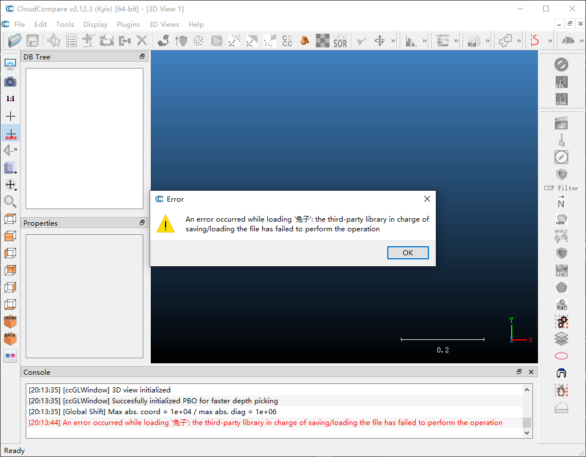This screenshot has width=586, height=457.
Task: Click console scrollbar up arrow
Action: point(527,390)
